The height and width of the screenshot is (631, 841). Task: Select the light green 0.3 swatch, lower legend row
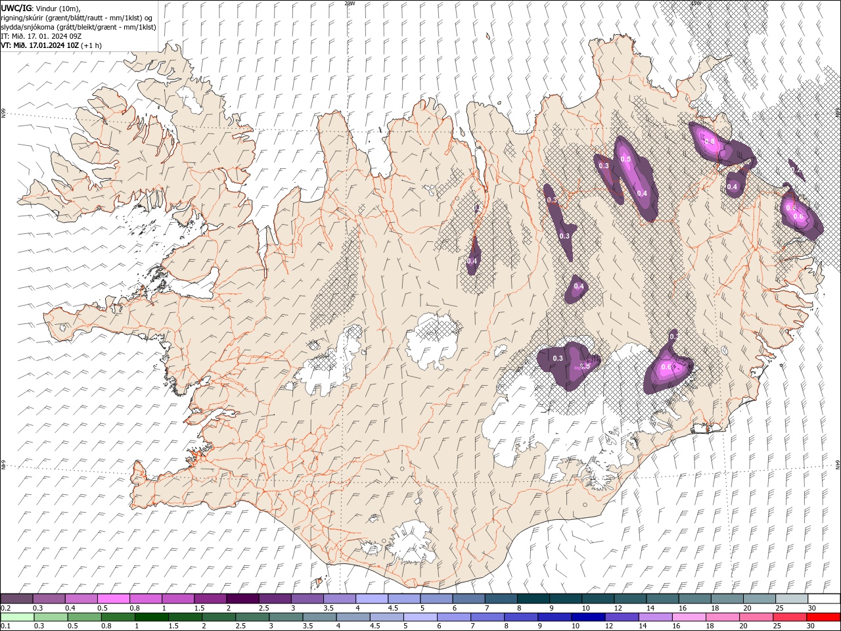point(51,617)
